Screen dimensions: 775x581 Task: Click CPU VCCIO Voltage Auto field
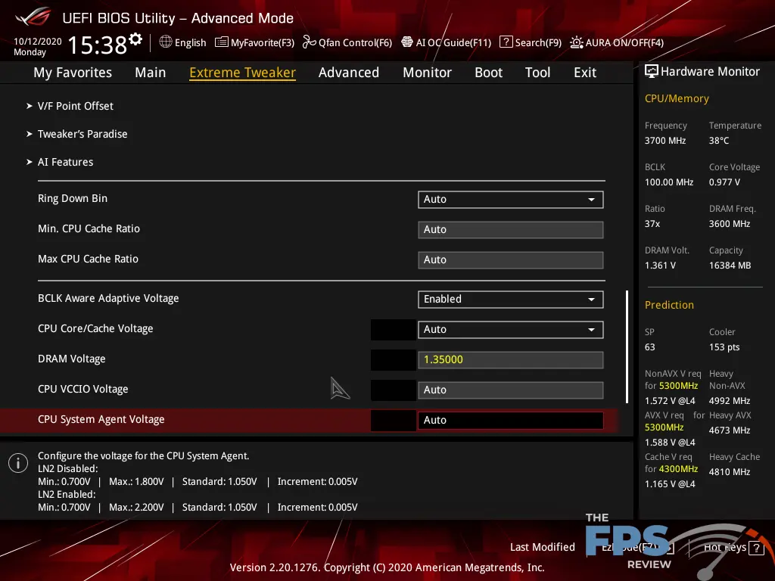coord(511,390)
